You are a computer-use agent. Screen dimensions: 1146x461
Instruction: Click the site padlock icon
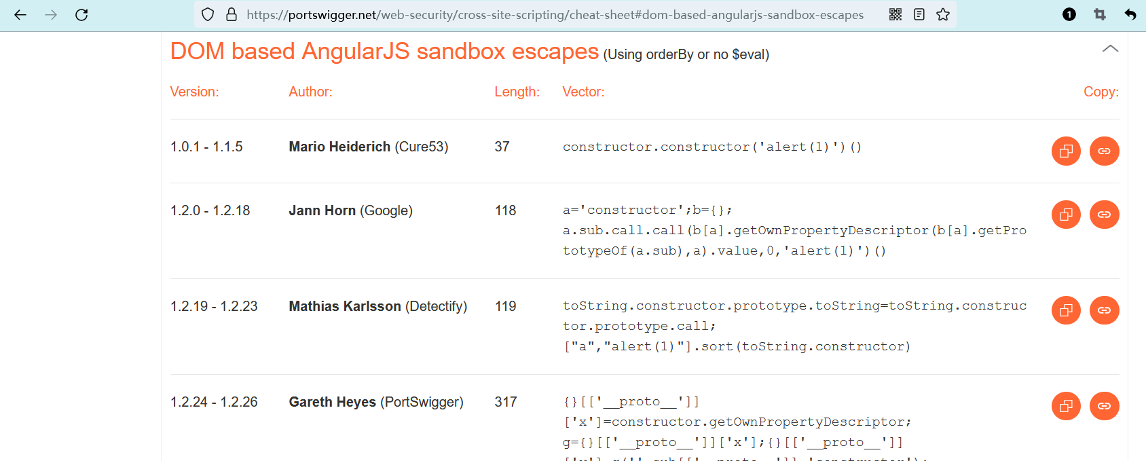pyautogui.click(x=232, y=14)
